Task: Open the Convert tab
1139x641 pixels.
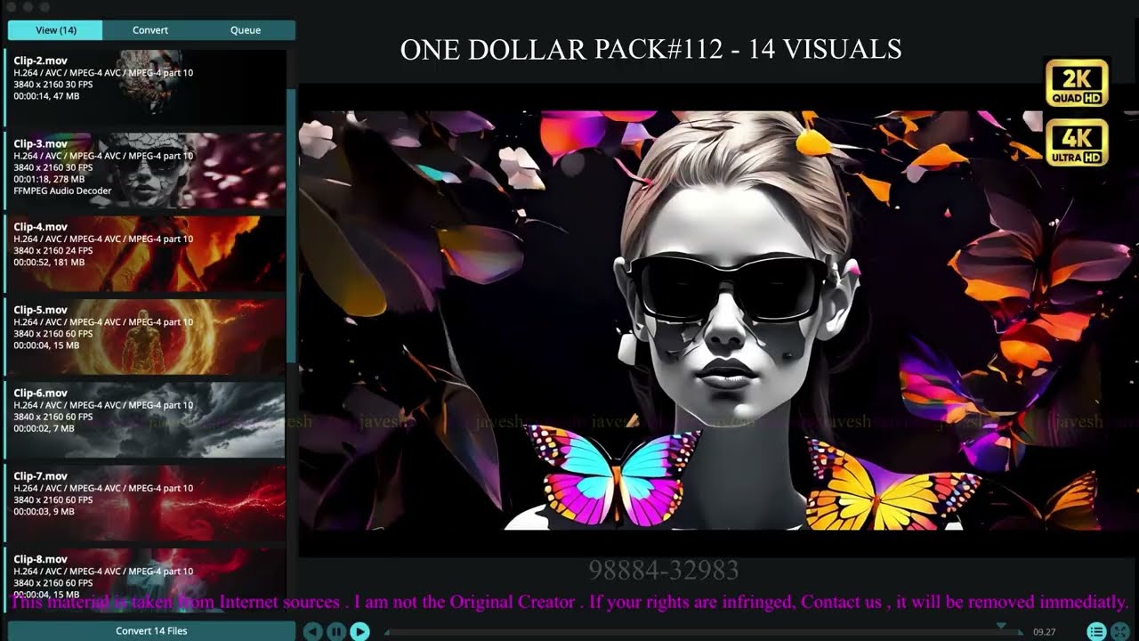Action: click(x=150, y=29)
